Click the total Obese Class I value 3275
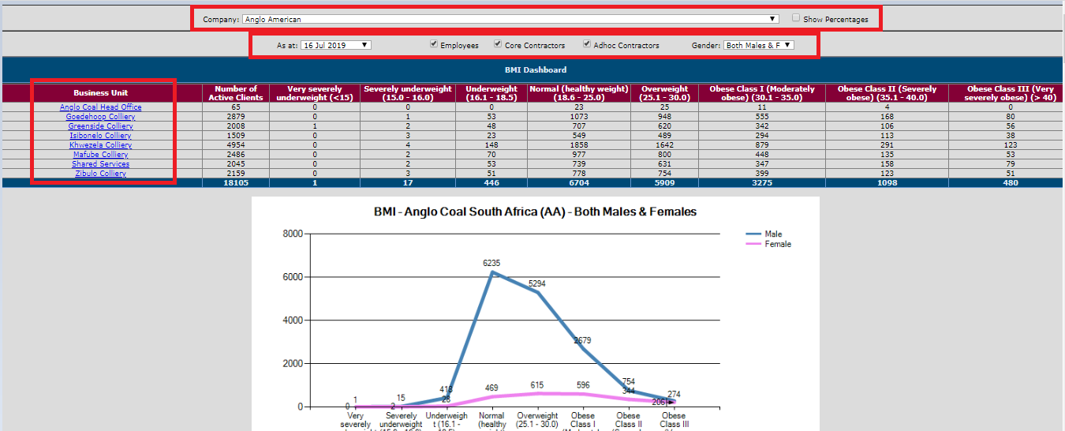Screen dimensions: 1065x431 762,183
